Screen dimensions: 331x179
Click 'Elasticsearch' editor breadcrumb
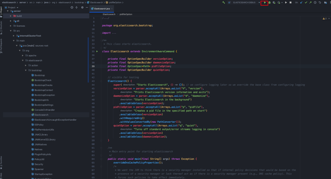pyautogui.click(x=109, y=14)
